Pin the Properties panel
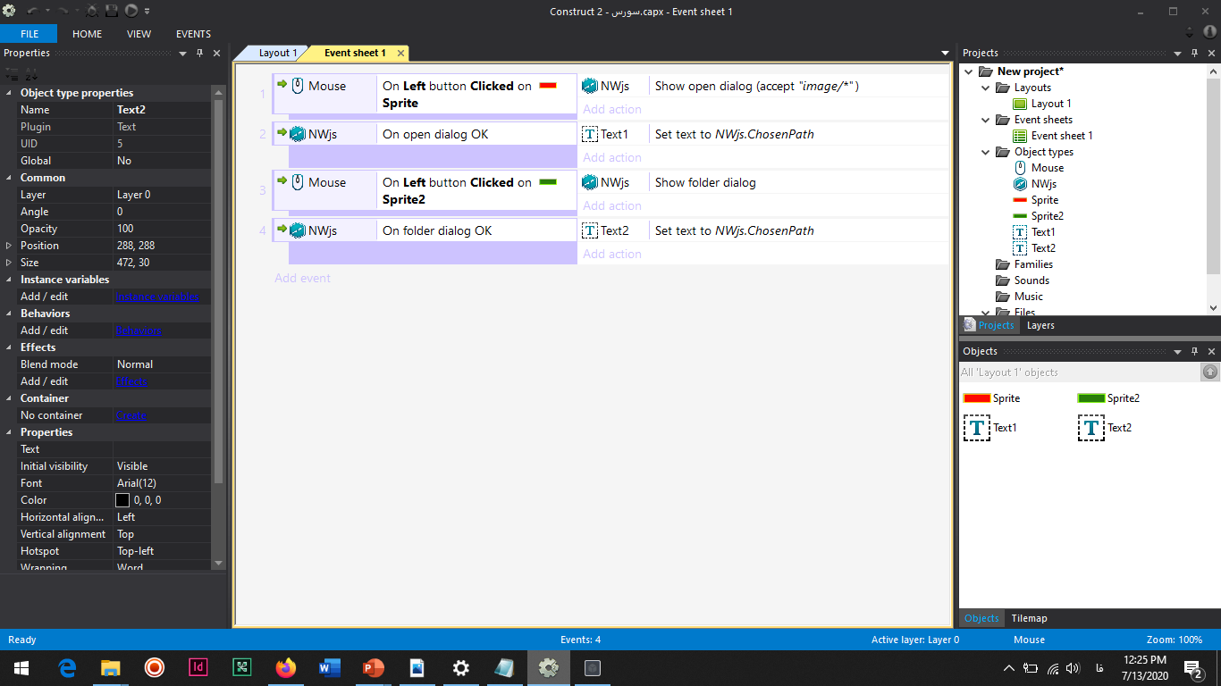 tap(199, 53)
